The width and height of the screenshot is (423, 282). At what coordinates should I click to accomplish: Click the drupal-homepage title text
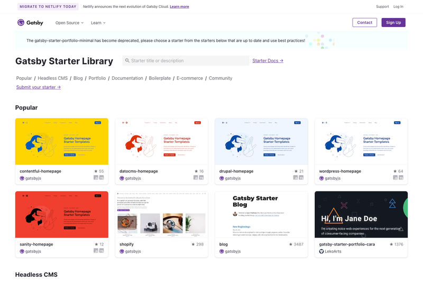pos(236,171)
